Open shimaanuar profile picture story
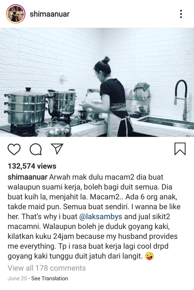Viewport: 194px width, 290px height. (16, 14)
